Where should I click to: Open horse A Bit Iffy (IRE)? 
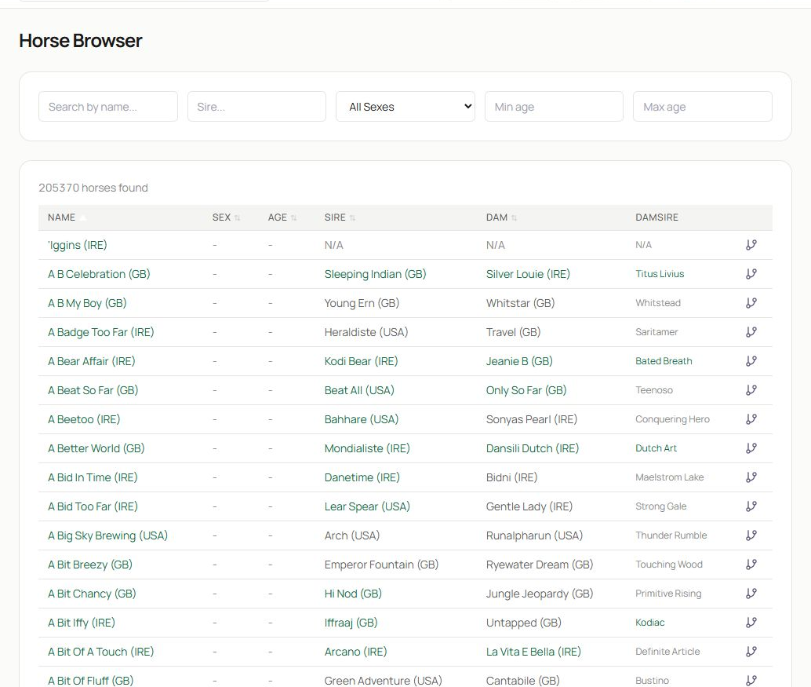(x=82, y=622)
